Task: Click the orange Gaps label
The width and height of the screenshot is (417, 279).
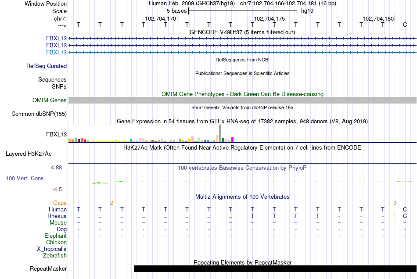Action: [60, 203]
